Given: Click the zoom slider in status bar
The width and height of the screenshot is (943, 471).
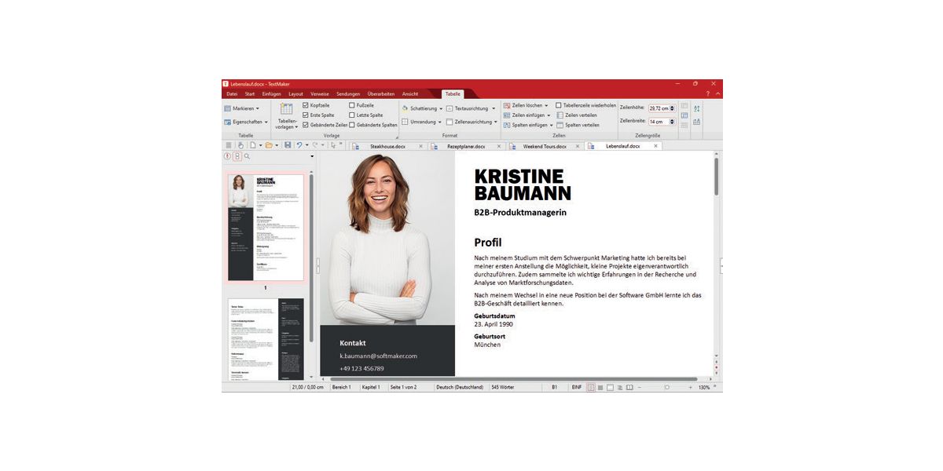Looking at the screenshot, I should [667, 387].
